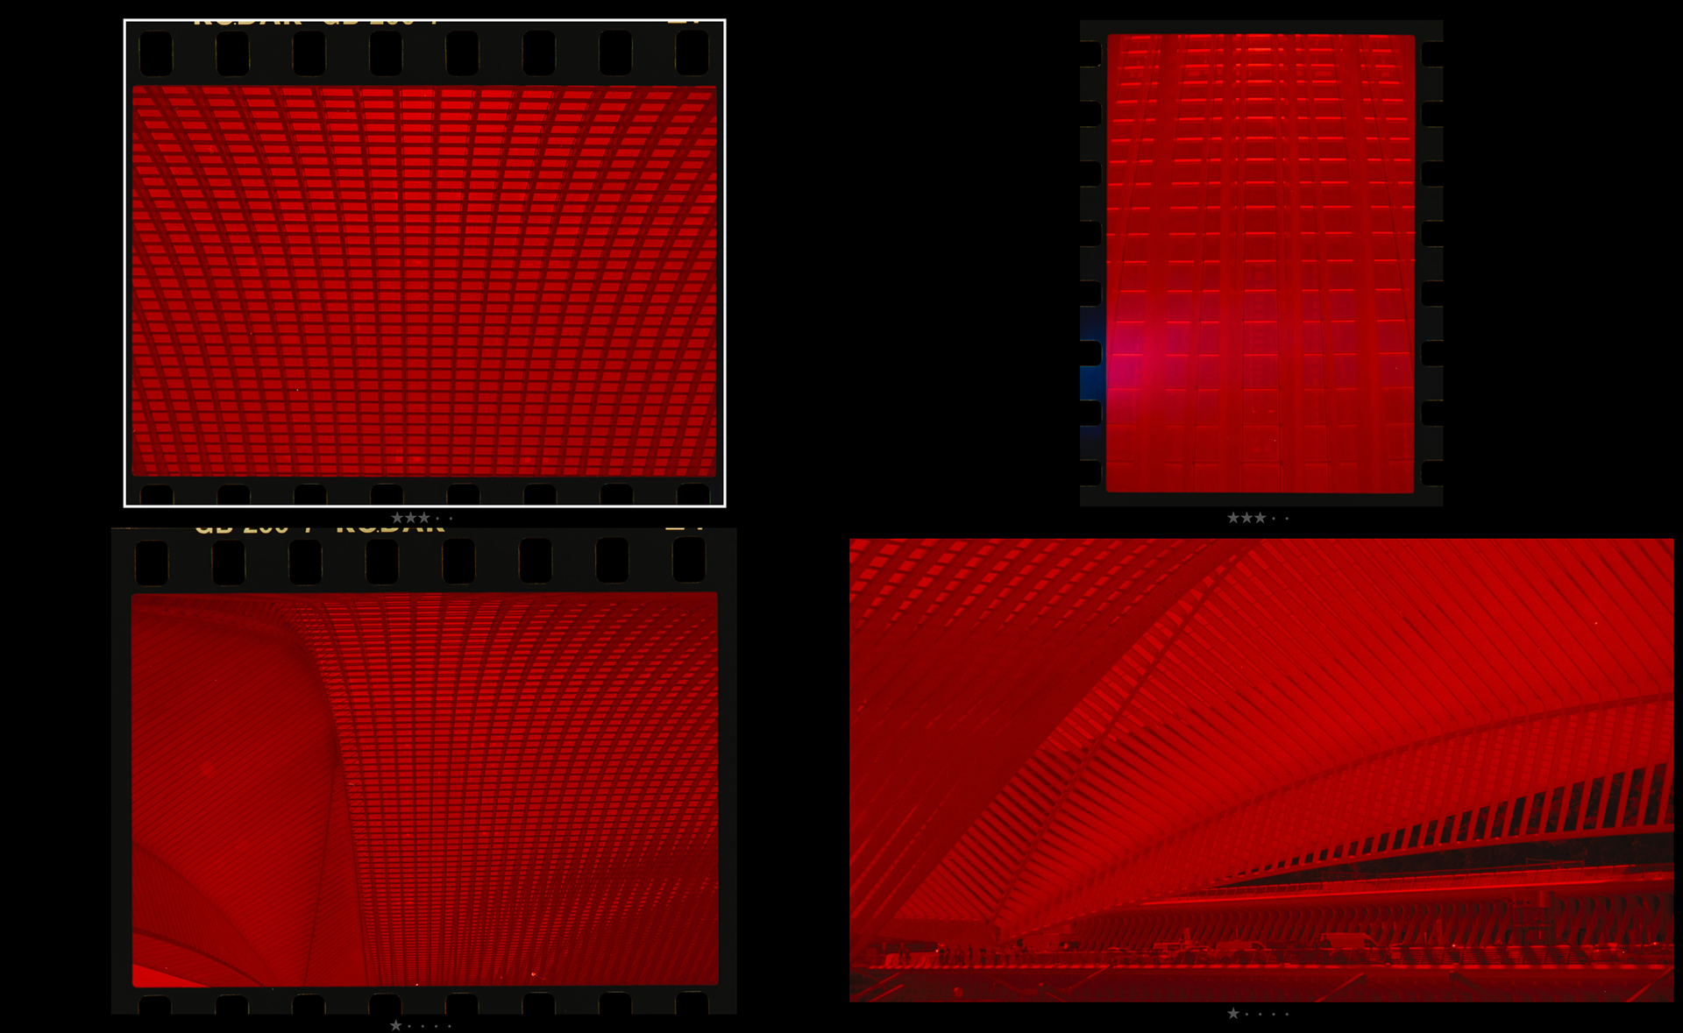Screen dimensions: 1683x1033
Task: Set four-star rating on top-left photo
Action: coord(437,519)
